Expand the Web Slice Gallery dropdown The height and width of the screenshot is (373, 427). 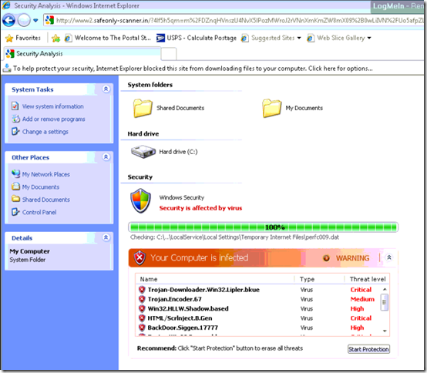369,38
